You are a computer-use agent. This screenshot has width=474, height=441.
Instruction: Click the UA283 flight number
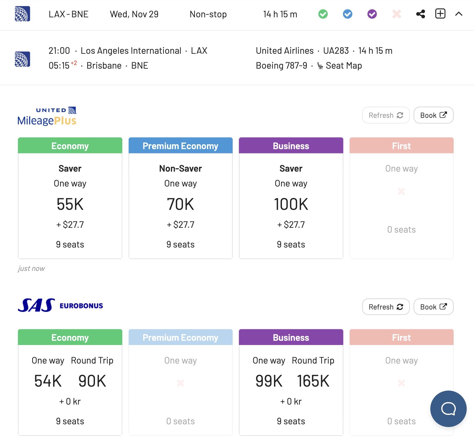coord(336,51)
